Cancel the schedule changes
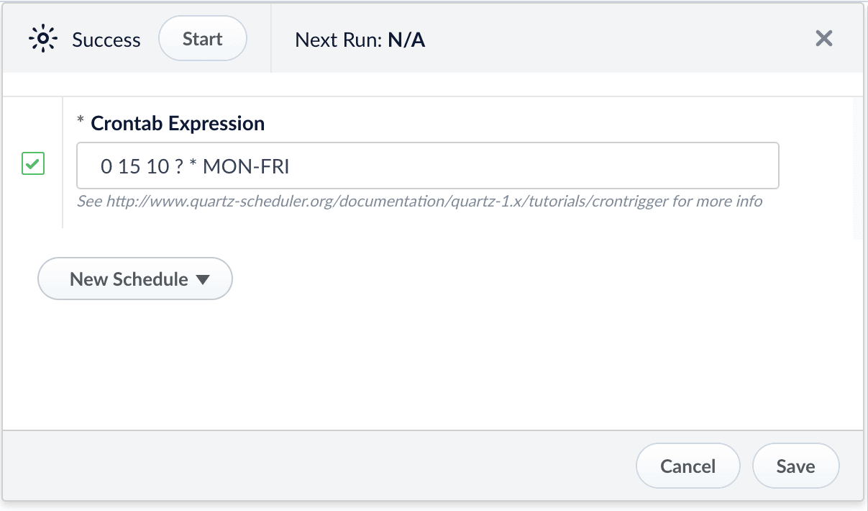868x511 pixels. tap(688, 466)
